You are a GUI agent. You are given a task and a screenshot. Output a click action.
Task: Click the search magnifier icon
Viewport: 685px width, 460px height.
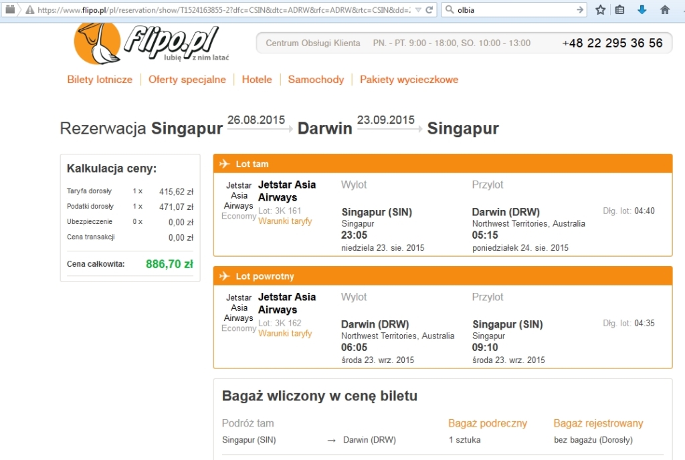(x=450, y=9)
